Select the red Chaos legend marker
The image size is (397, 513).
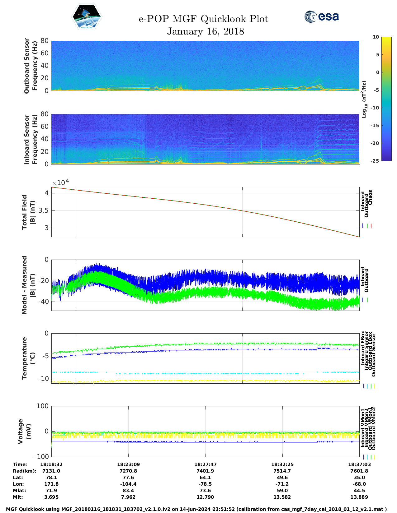[x=371, y=226]
